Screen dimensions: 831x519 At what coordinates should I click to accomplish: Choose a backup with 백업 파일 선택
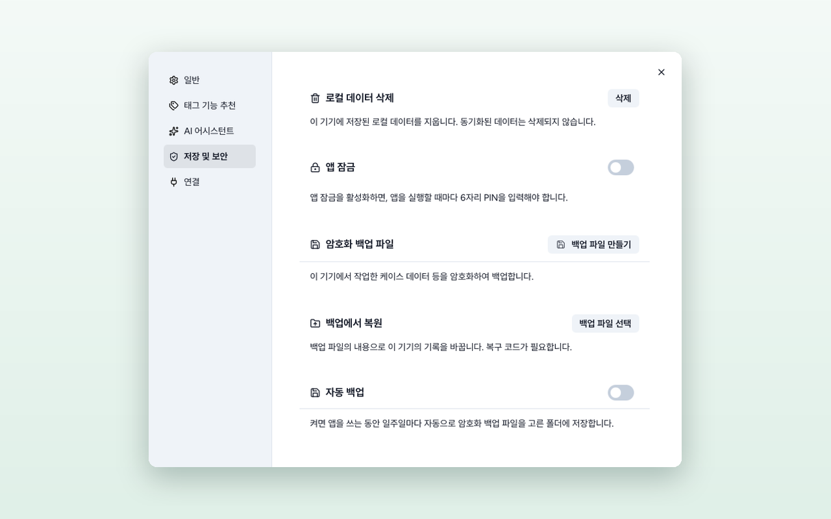pos(605,323)
